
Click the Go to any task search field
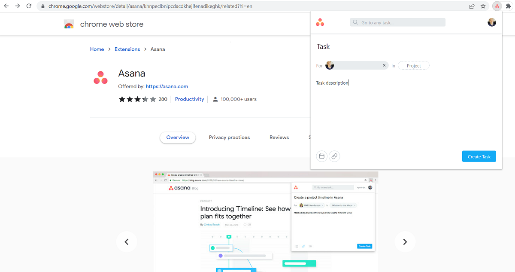click(397, 22)
